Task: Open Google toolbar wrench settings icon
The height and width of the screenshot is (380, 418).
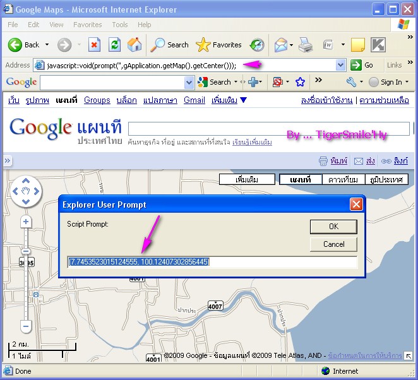Action: click(351, 82)
